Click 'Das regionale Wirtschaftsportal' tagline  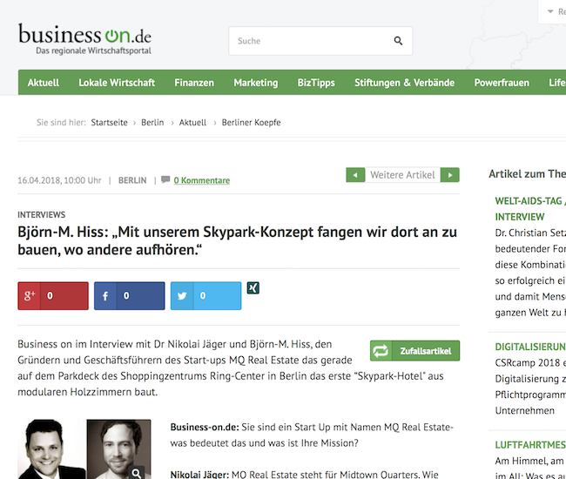[x=93, y=51]
